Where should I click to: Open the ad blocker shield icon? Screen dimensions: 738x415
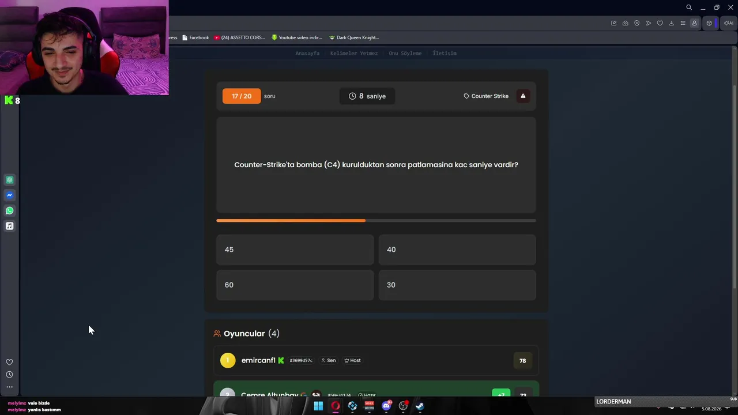point(637,23)
